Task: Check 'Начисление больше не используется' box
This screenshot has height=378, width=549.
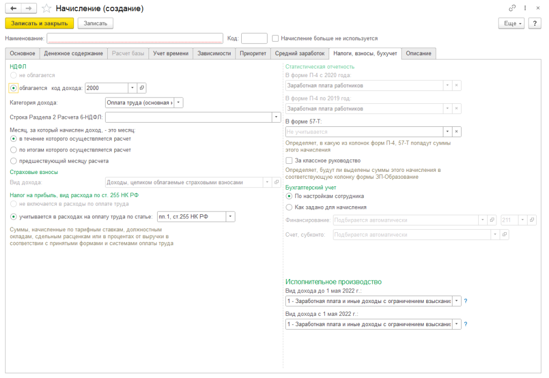Action: [276, 39]
